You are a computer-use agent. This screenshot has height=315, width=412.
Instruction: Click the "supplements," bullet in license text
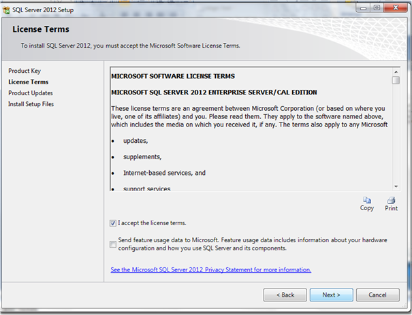pyautogui.click(x=142, y=156)
